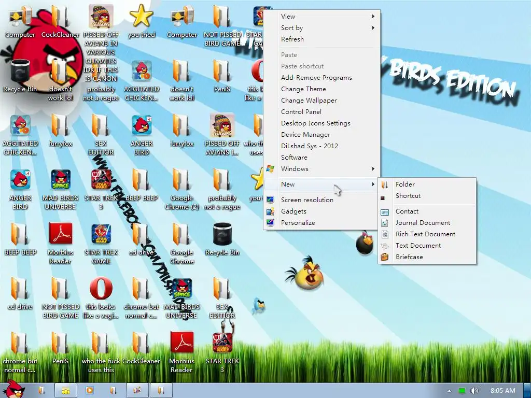This screenshot has height=398, width=531.
Task: Select Change Theme
Action: [322, 89]
